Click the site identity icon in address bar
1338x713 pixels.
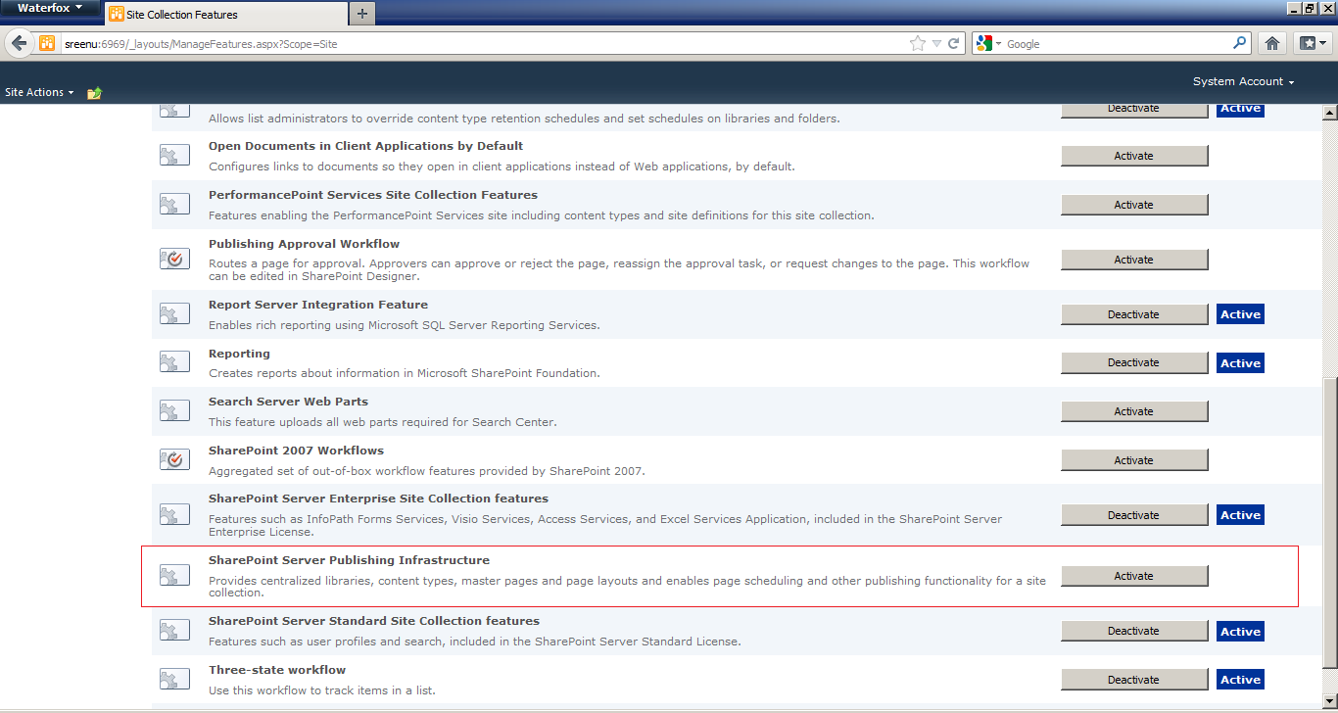(47, 43)
